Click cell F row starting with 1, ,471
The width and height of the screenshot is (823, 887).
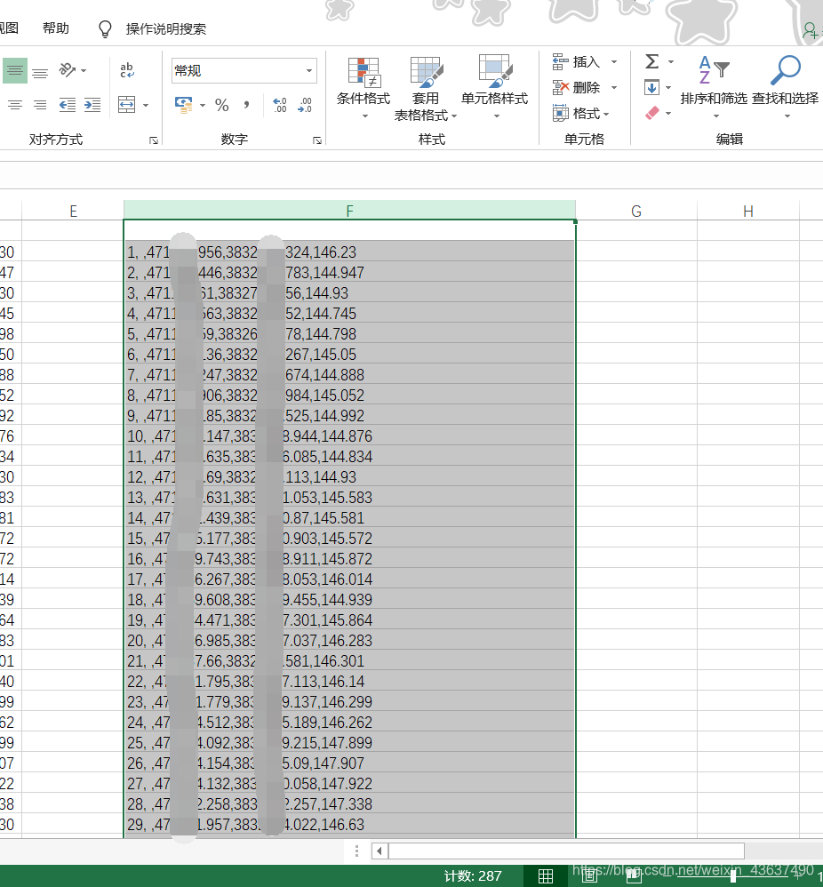click(349, 252)
